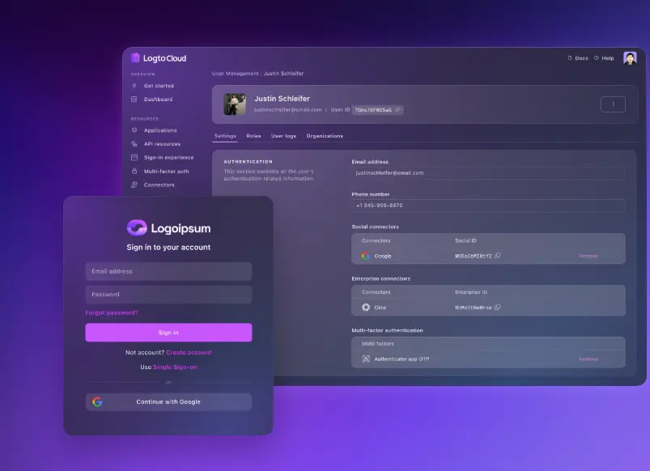This screenshot has width=650, height=471.
Task: Open Get started from sidebar icon
Action: [x=134, y=86]
